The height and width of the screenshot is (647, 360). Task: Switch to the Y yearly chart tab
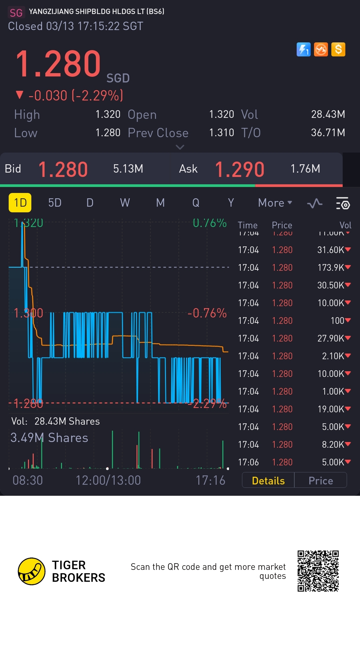[231, 203]
